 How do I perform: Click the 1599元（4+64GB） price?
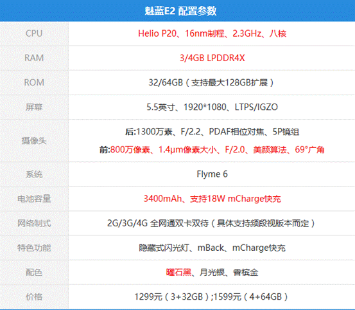coord(251,297)
